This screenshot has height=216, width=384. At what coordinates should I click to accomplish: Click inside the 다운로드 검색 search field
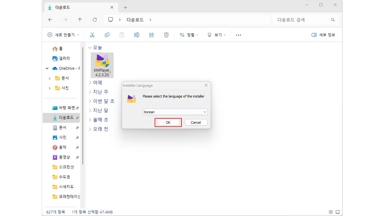(x=303, y=19)
